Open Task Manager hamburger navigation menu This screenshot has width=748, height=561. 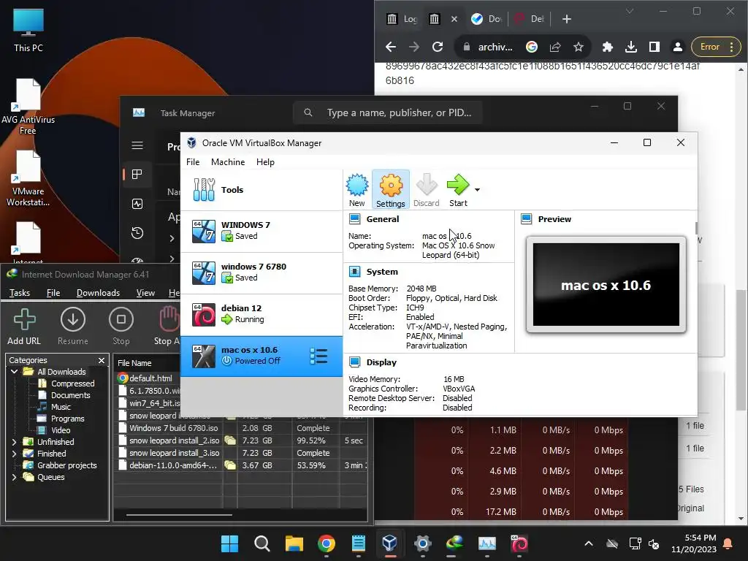[x=137, y=145]
